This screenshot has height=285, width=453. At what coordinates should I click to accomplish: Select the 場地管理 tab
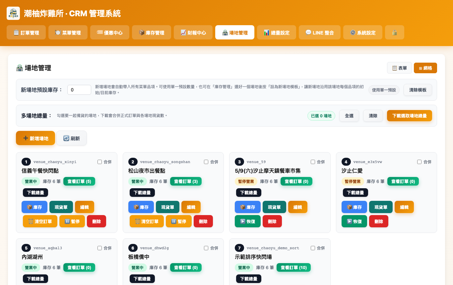pyautogui.click(x=235, y=32)
